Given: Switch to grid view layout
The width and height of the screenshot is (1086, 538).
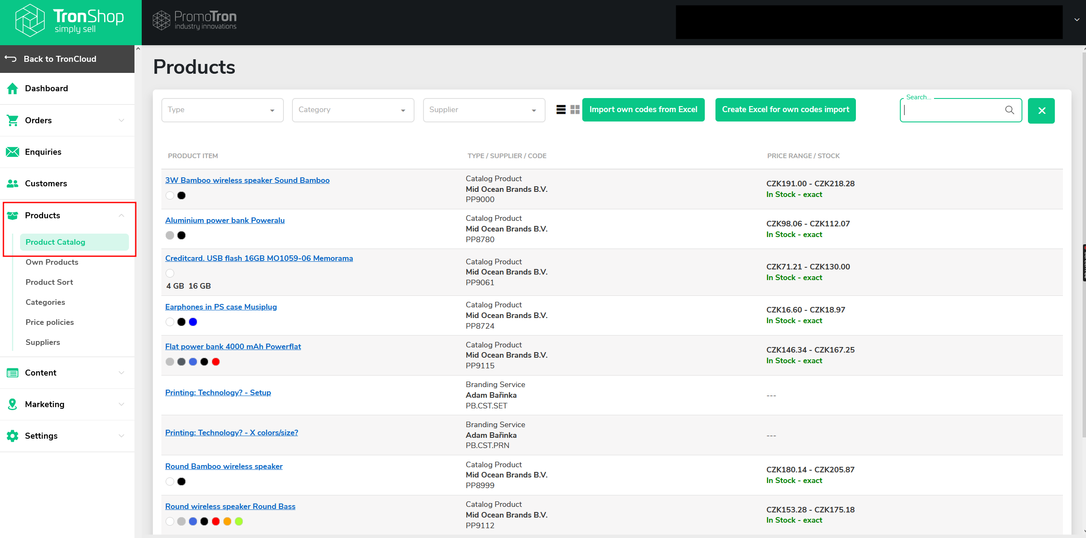Looking at the screenshot, I should pos(575,110).
